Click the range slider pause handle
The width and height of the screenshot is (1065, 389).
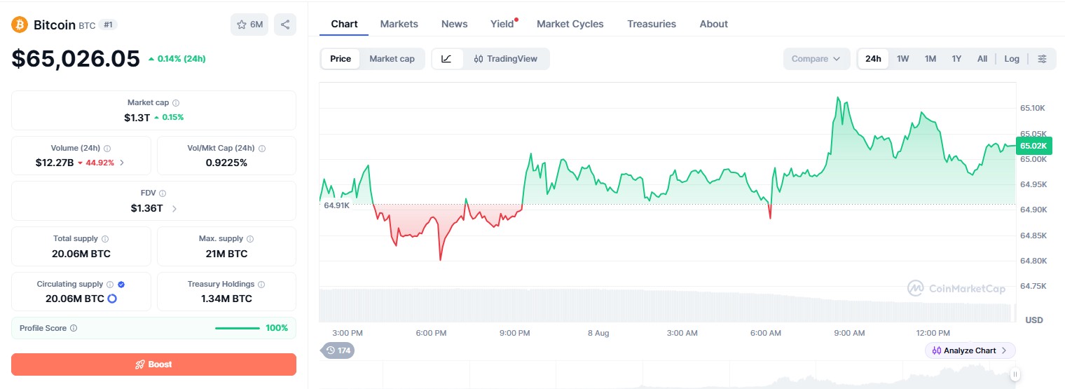[1015, 374]
